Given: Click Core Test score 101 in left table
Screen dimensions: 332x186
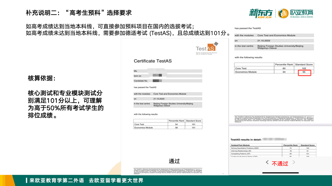Looking at the screenshot, I should 193,124.
